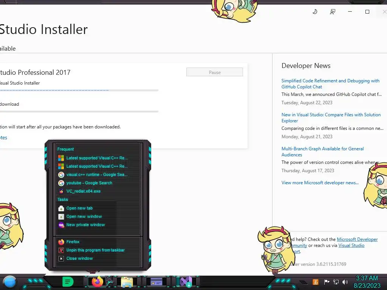The height and width of the screenshot is (290, 387).
Task: Click the installer download progress bar
Action: [79, 91]
